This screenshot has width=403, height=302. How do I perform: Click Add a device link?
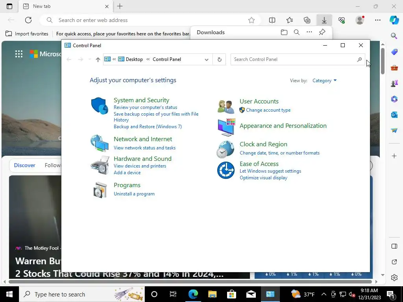pyautogui.click(x=127, y=173)
